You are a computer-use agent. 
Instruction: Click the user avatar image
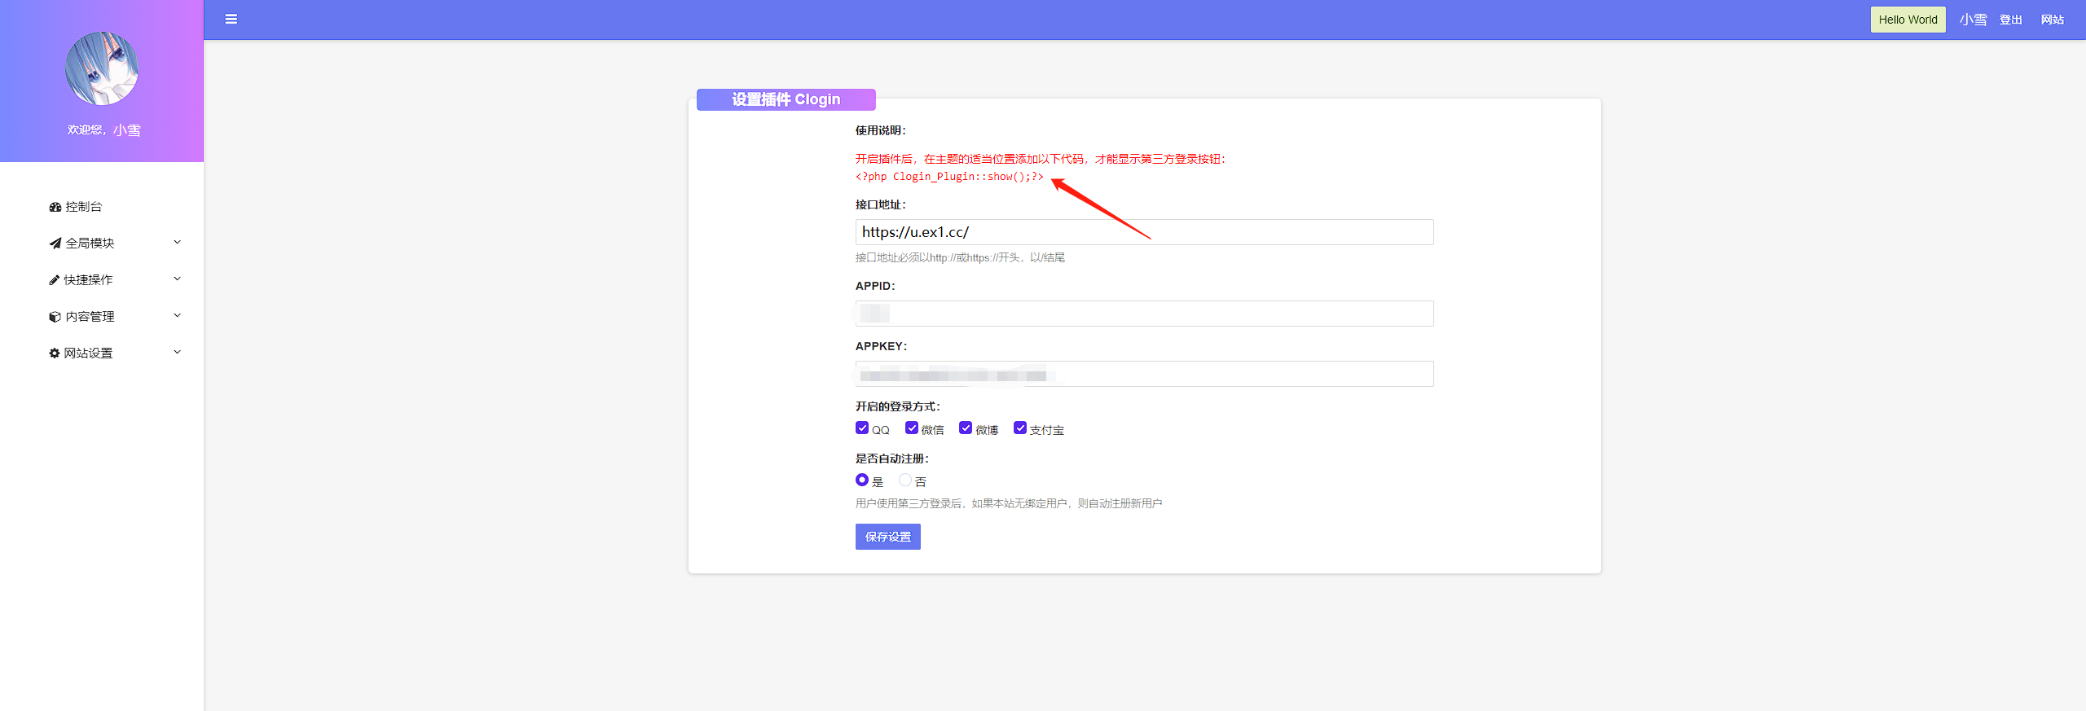[x=102, y=69]
